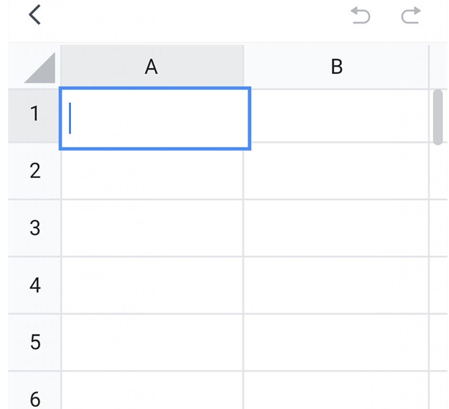449x409 pixels.
Task: Select cell A5
Action: [152, 342]
